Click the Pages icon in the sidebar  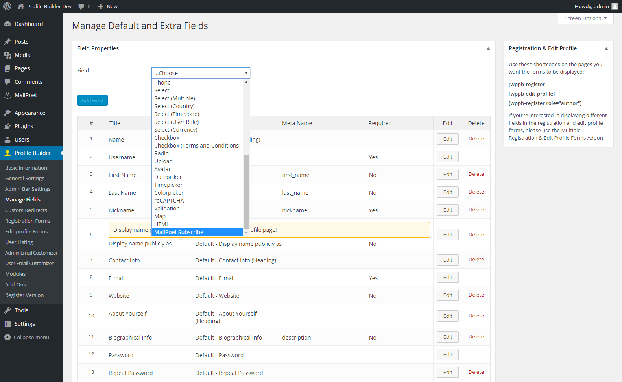[x=7, y=68]
